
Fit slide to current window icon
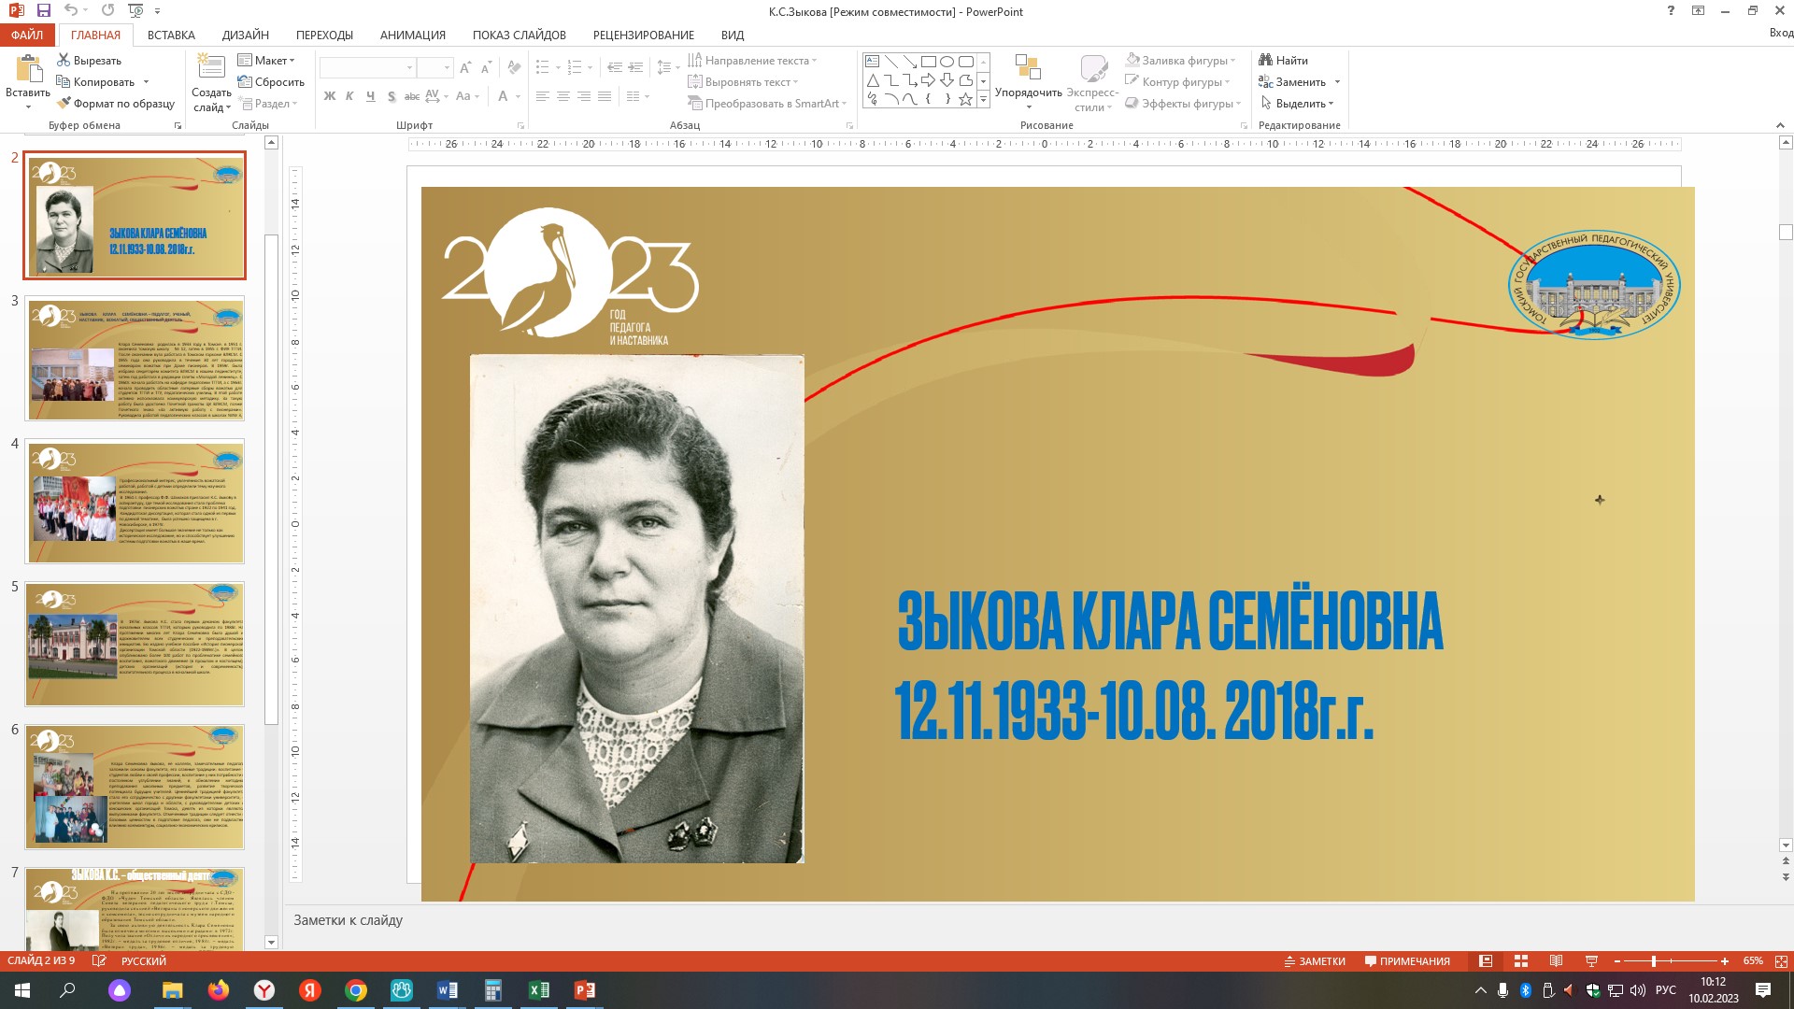click(x=1781, y=961)
